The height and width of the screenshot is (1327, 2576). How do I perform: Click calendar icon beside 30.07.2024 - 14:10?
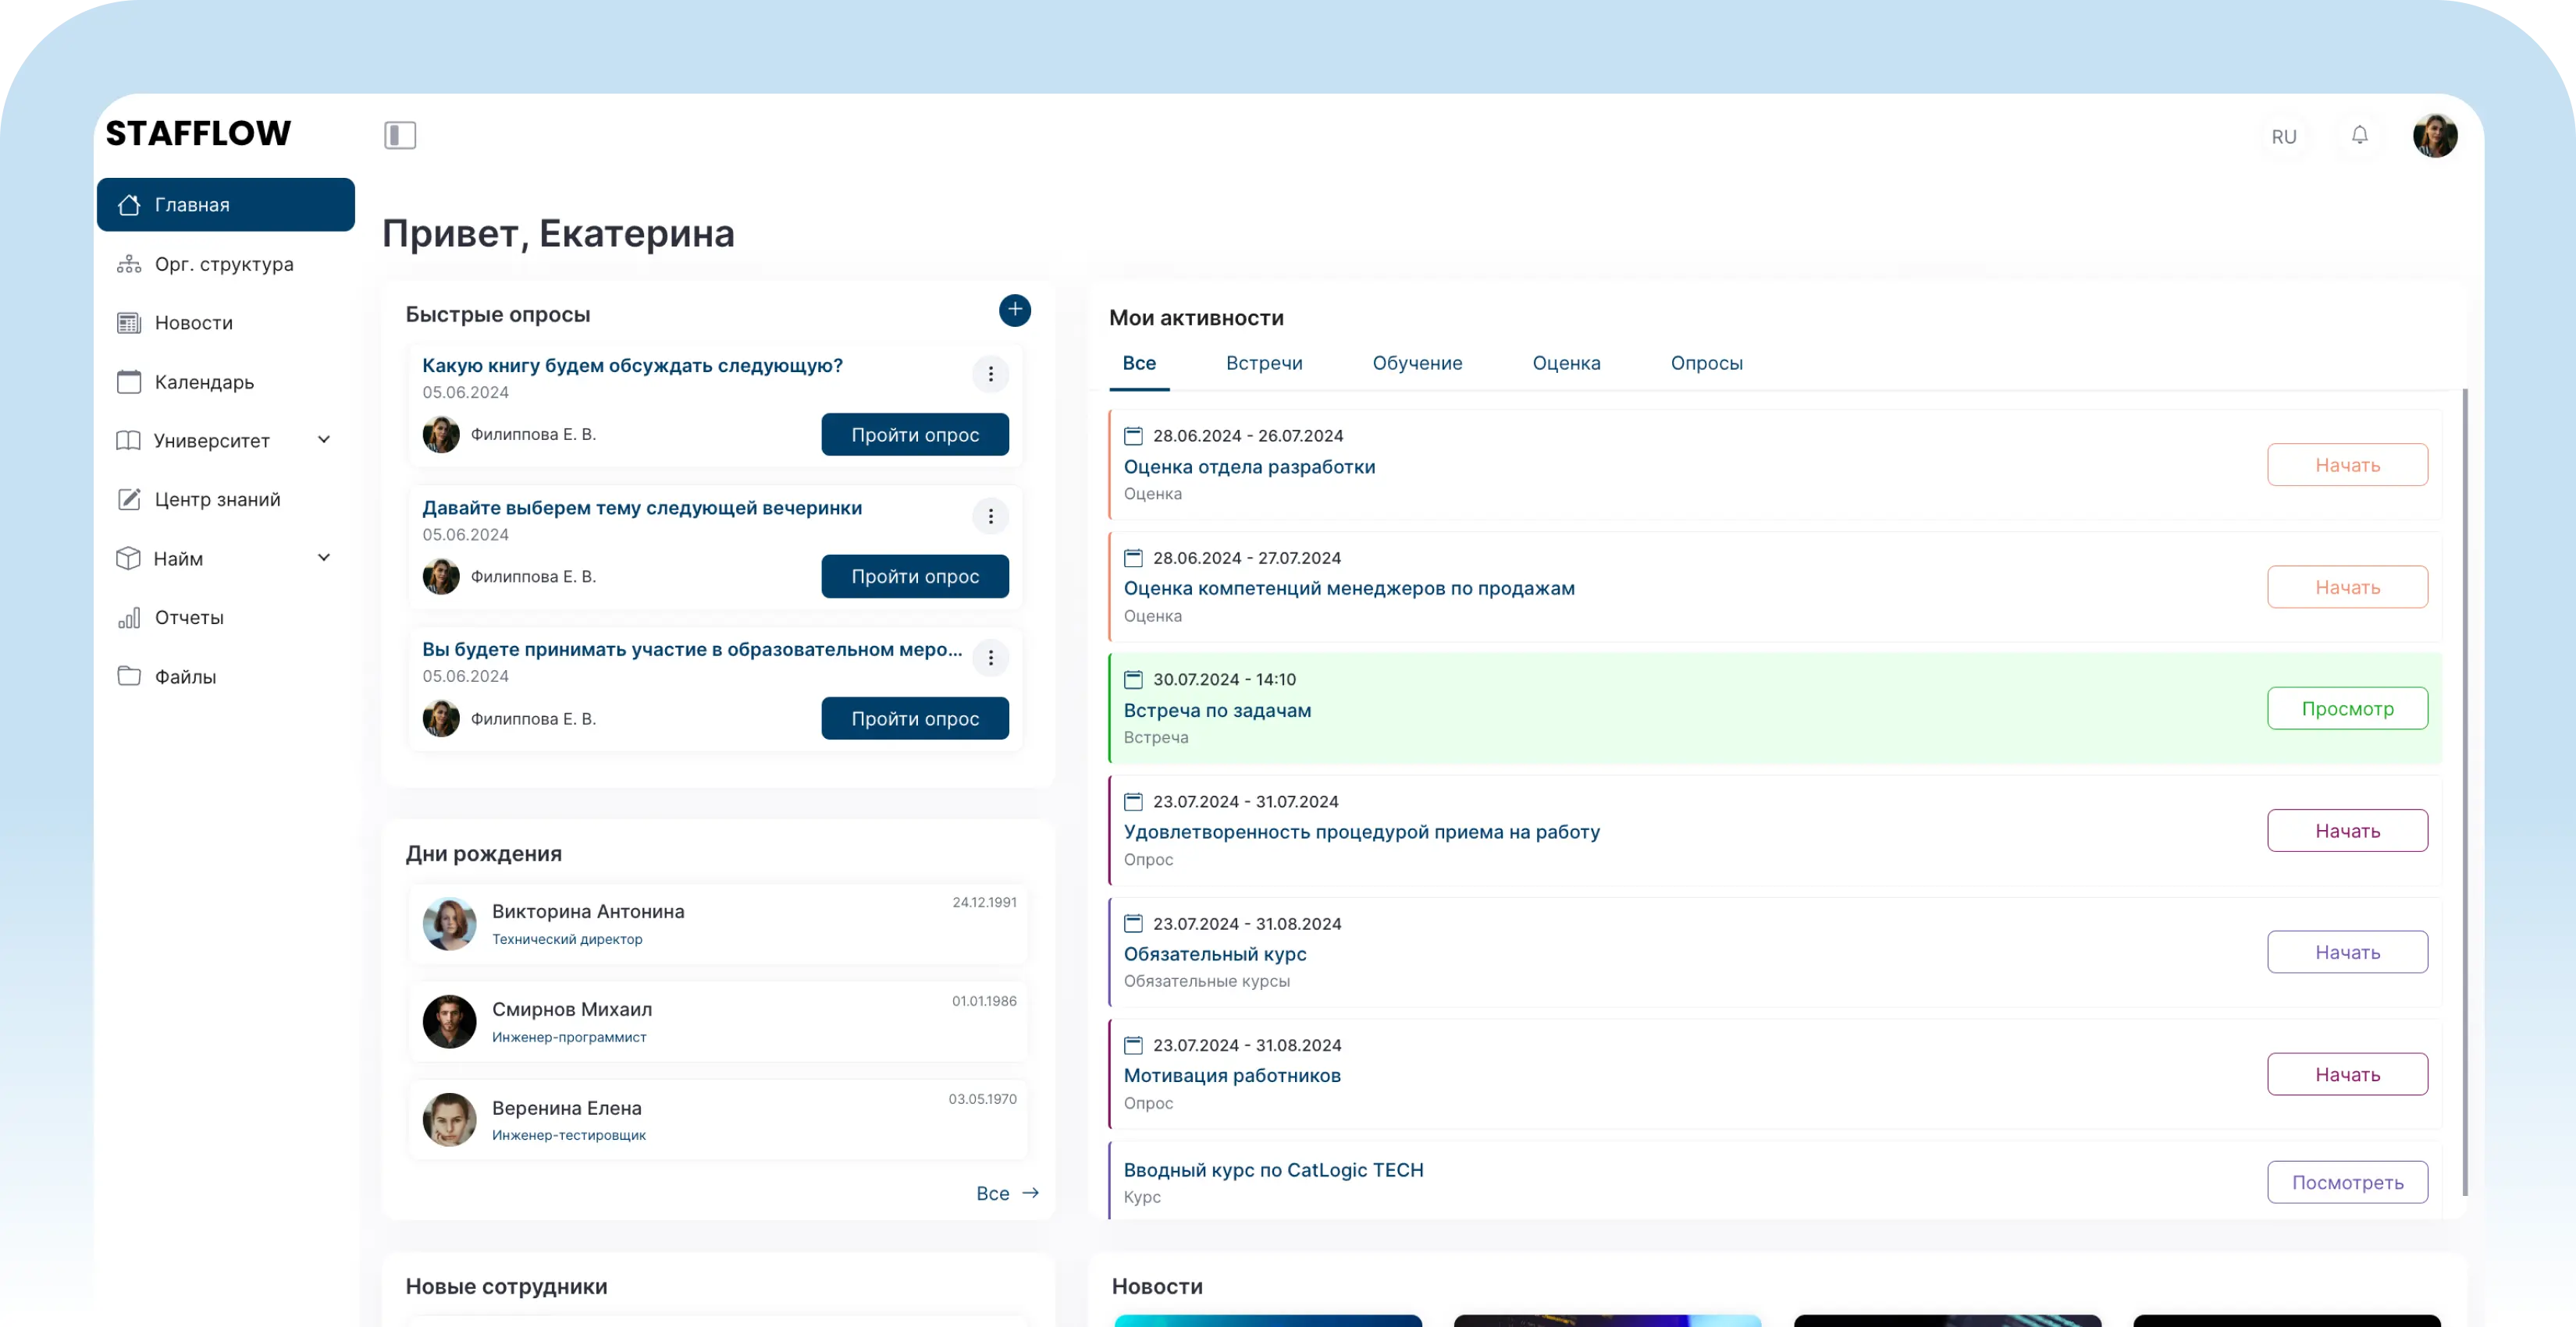coord(1133,679)
